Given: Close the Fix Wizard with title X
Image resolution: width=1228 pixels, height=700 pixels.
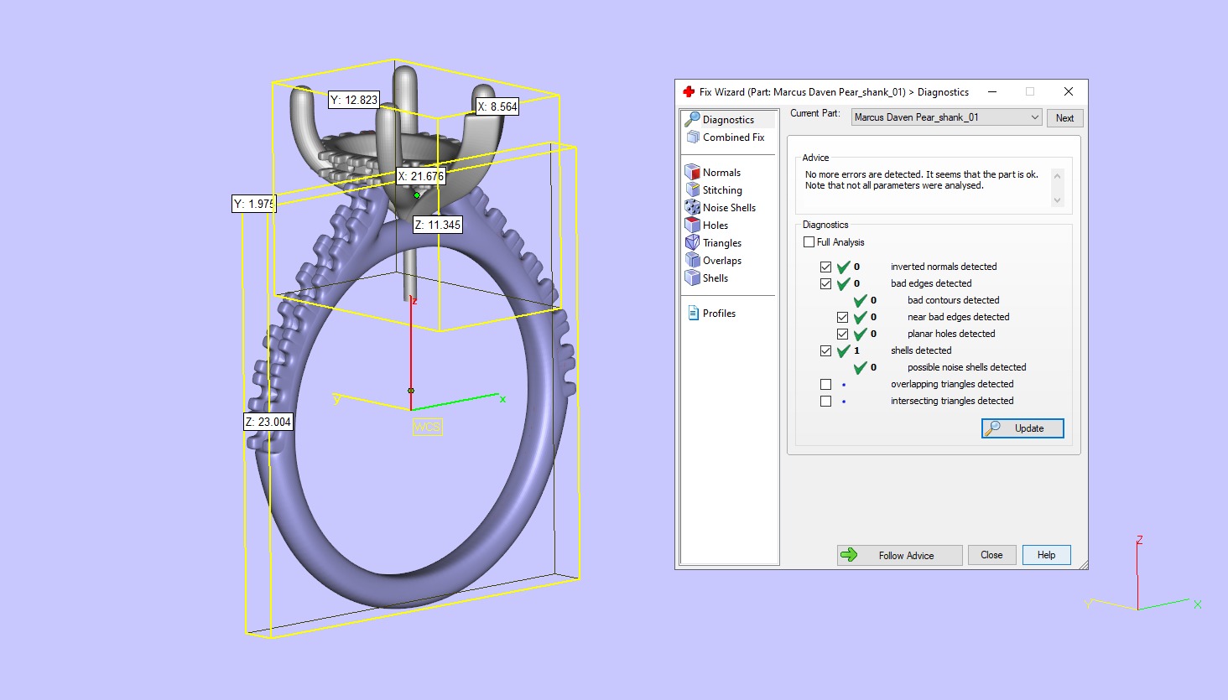Looking at the screenshot, I should (x=1068, y=91).
